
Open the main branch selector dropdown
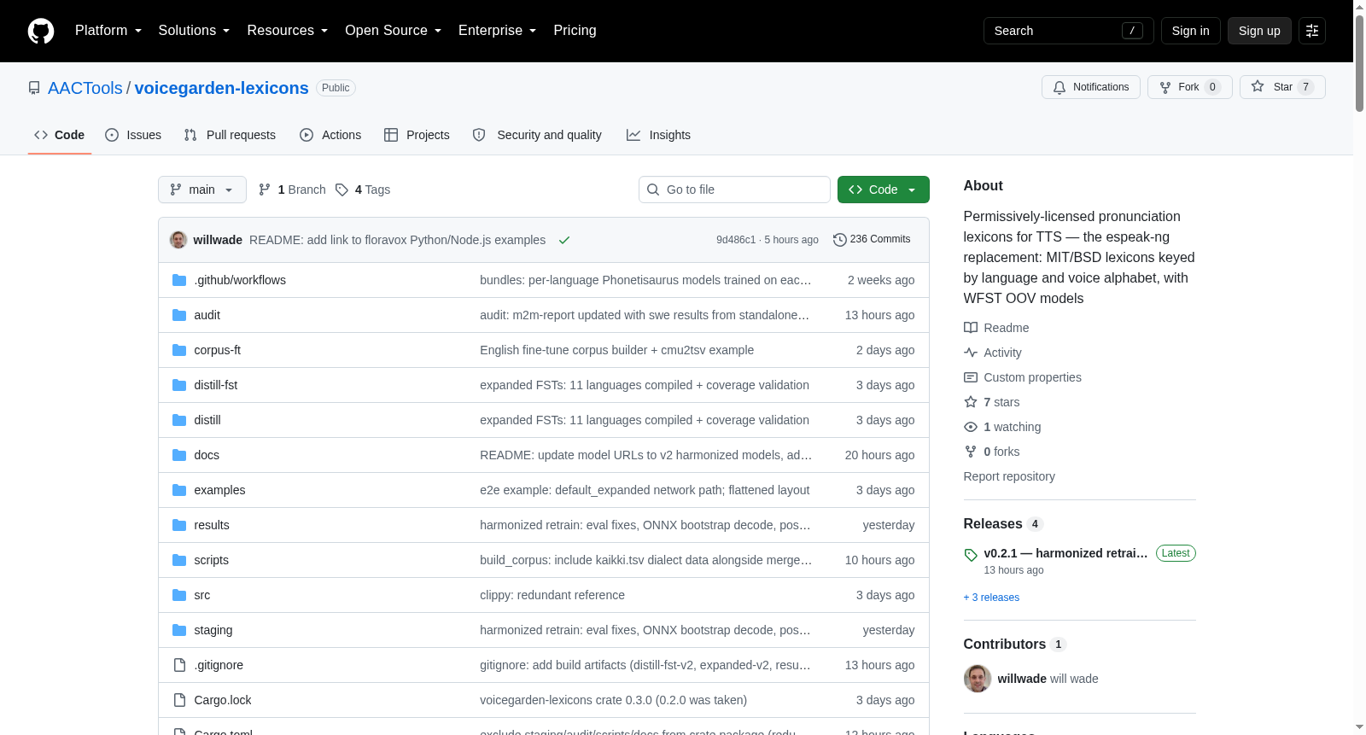coord(202,190)
